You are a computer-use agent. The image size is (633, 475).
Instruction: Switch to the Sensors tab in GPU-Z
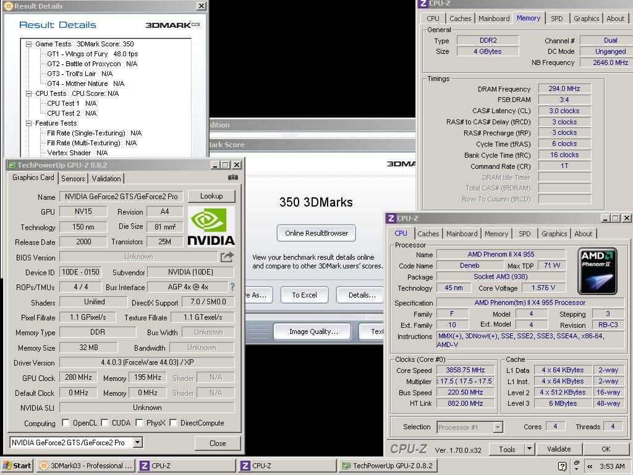click(73, 179)
